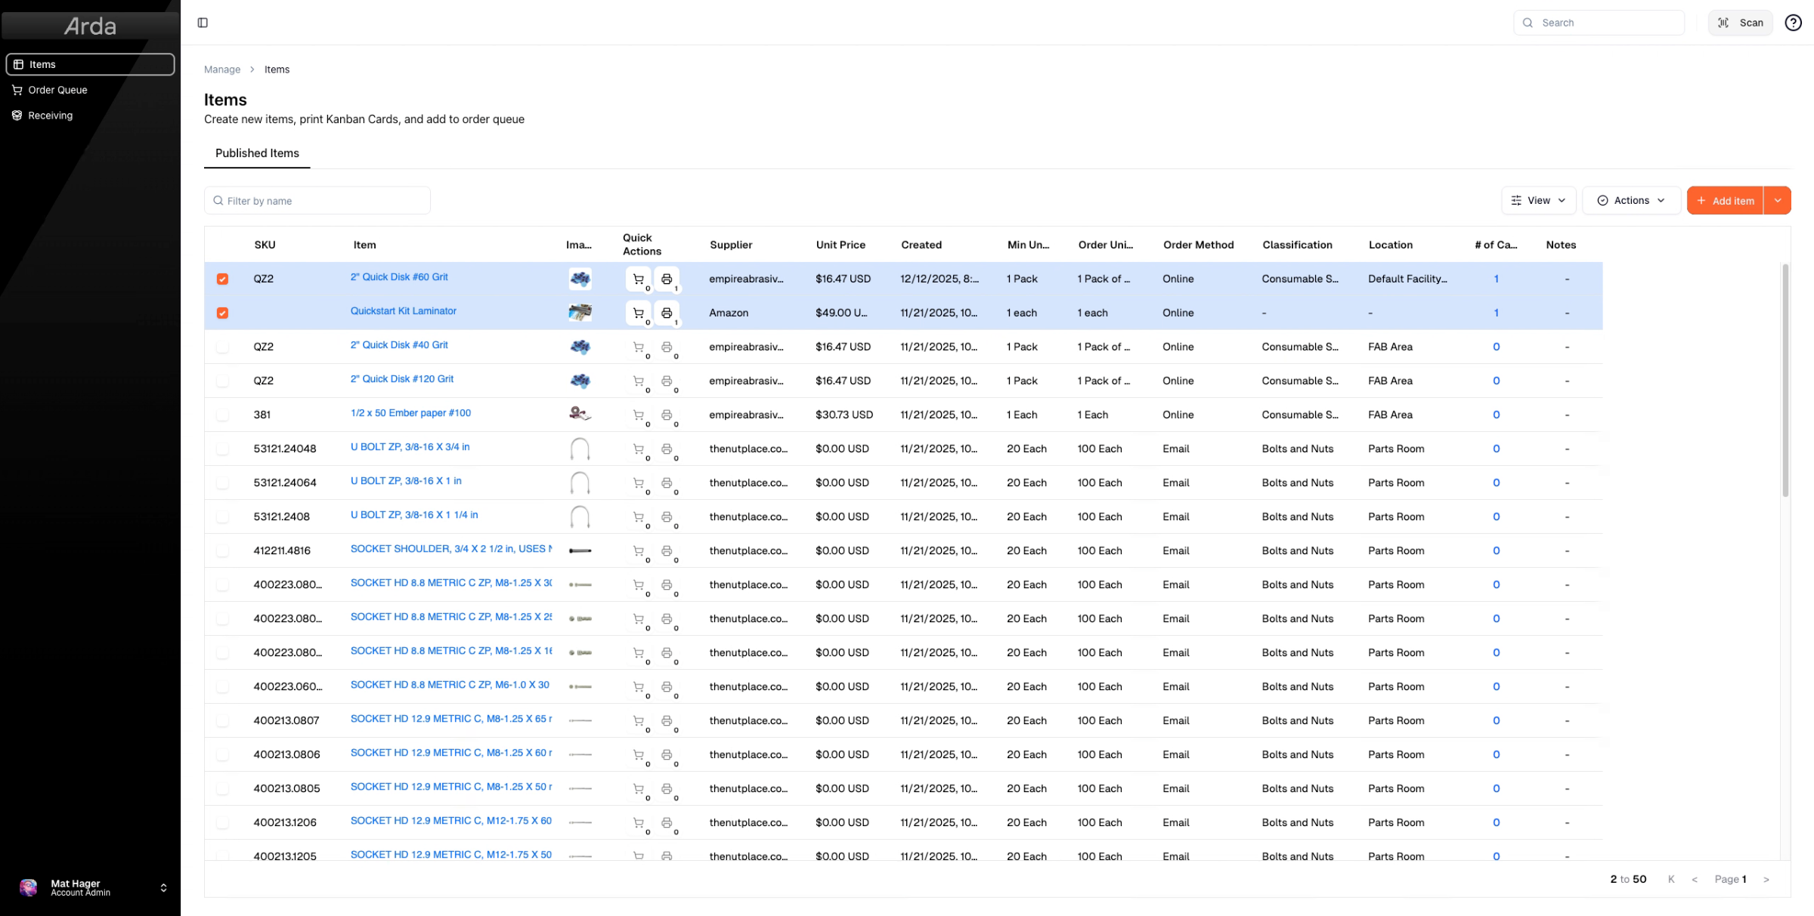Open the U BOLT ZP, 3/8-16 X 1 1/4 in link

click(x=414, y=515)
